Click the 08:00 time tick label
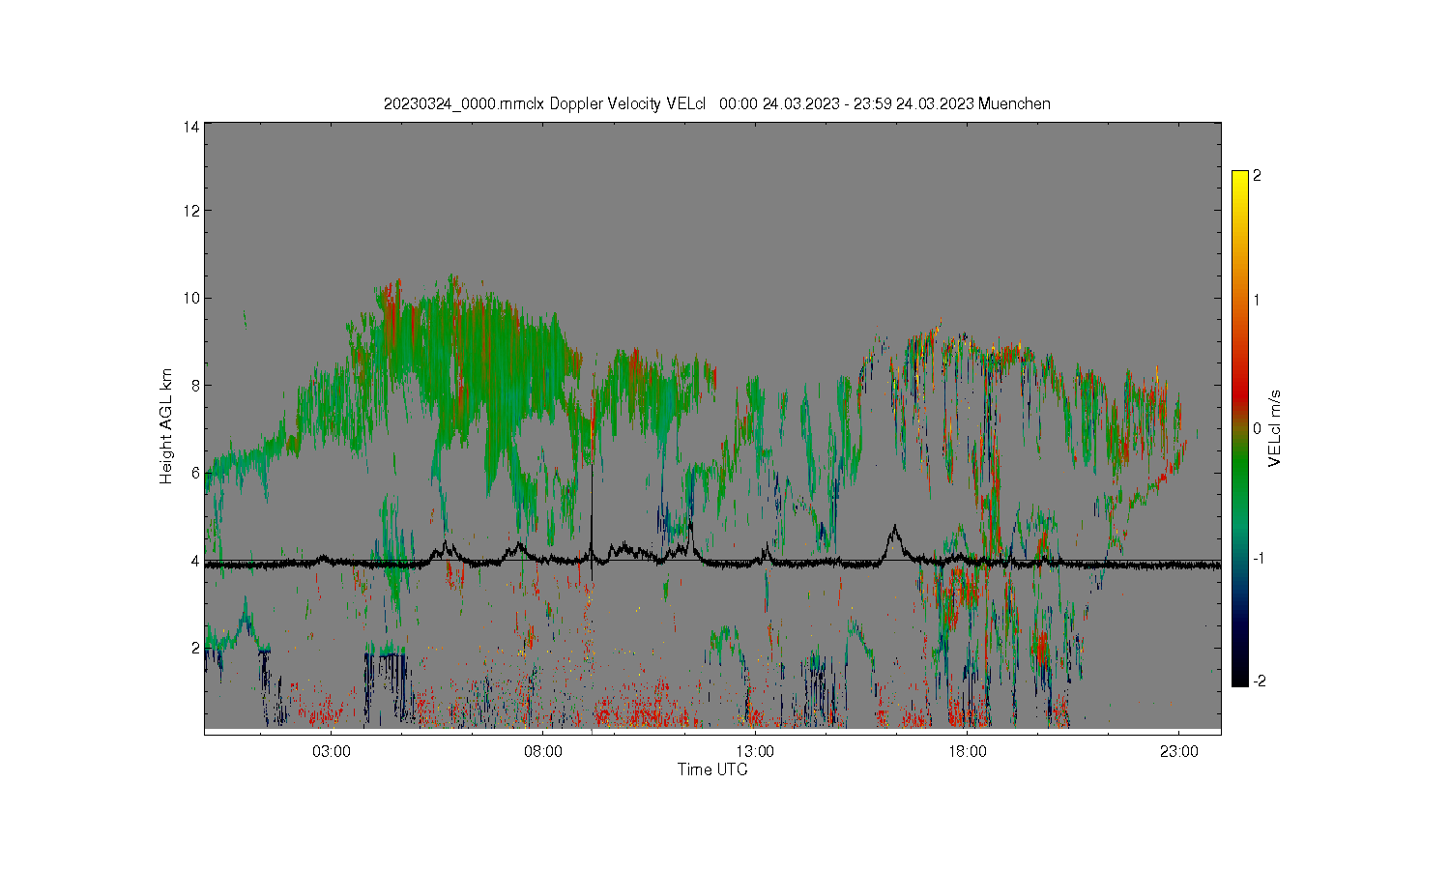Viewport: 1450px width, 870px height. point(543,751)
